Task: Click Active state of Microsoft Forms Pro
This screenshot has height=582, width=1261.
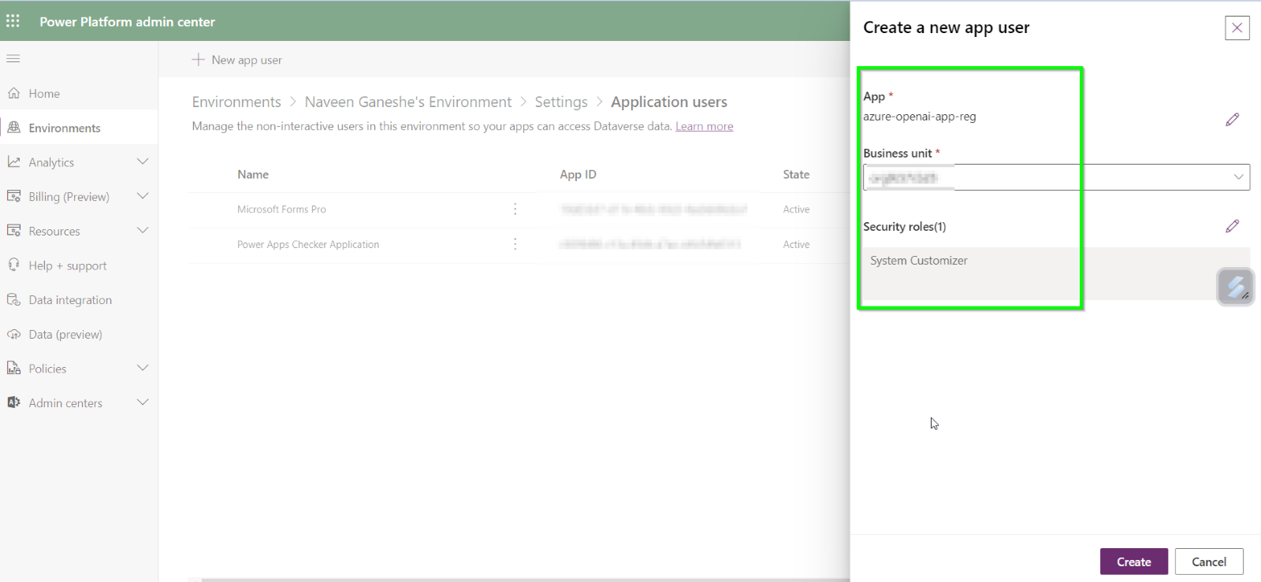Action: (x=796, y=209)
